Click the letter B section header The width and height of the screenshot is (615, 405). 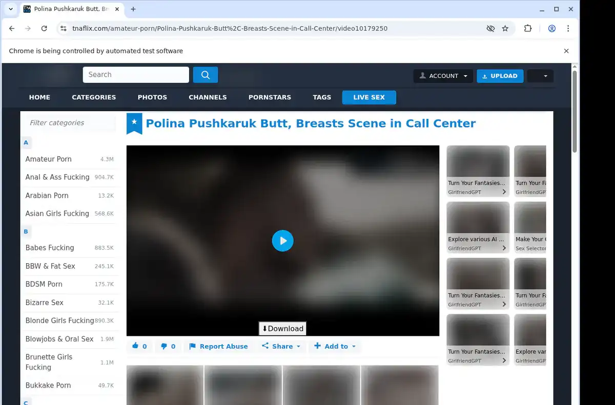tap(26, 231)
